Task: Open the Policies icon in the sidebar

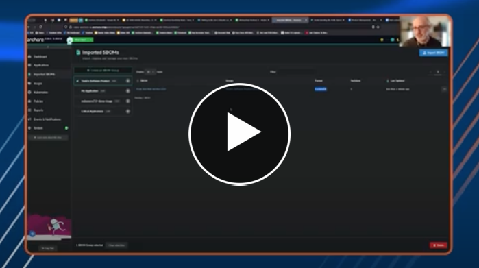Action: pos(29,101)
